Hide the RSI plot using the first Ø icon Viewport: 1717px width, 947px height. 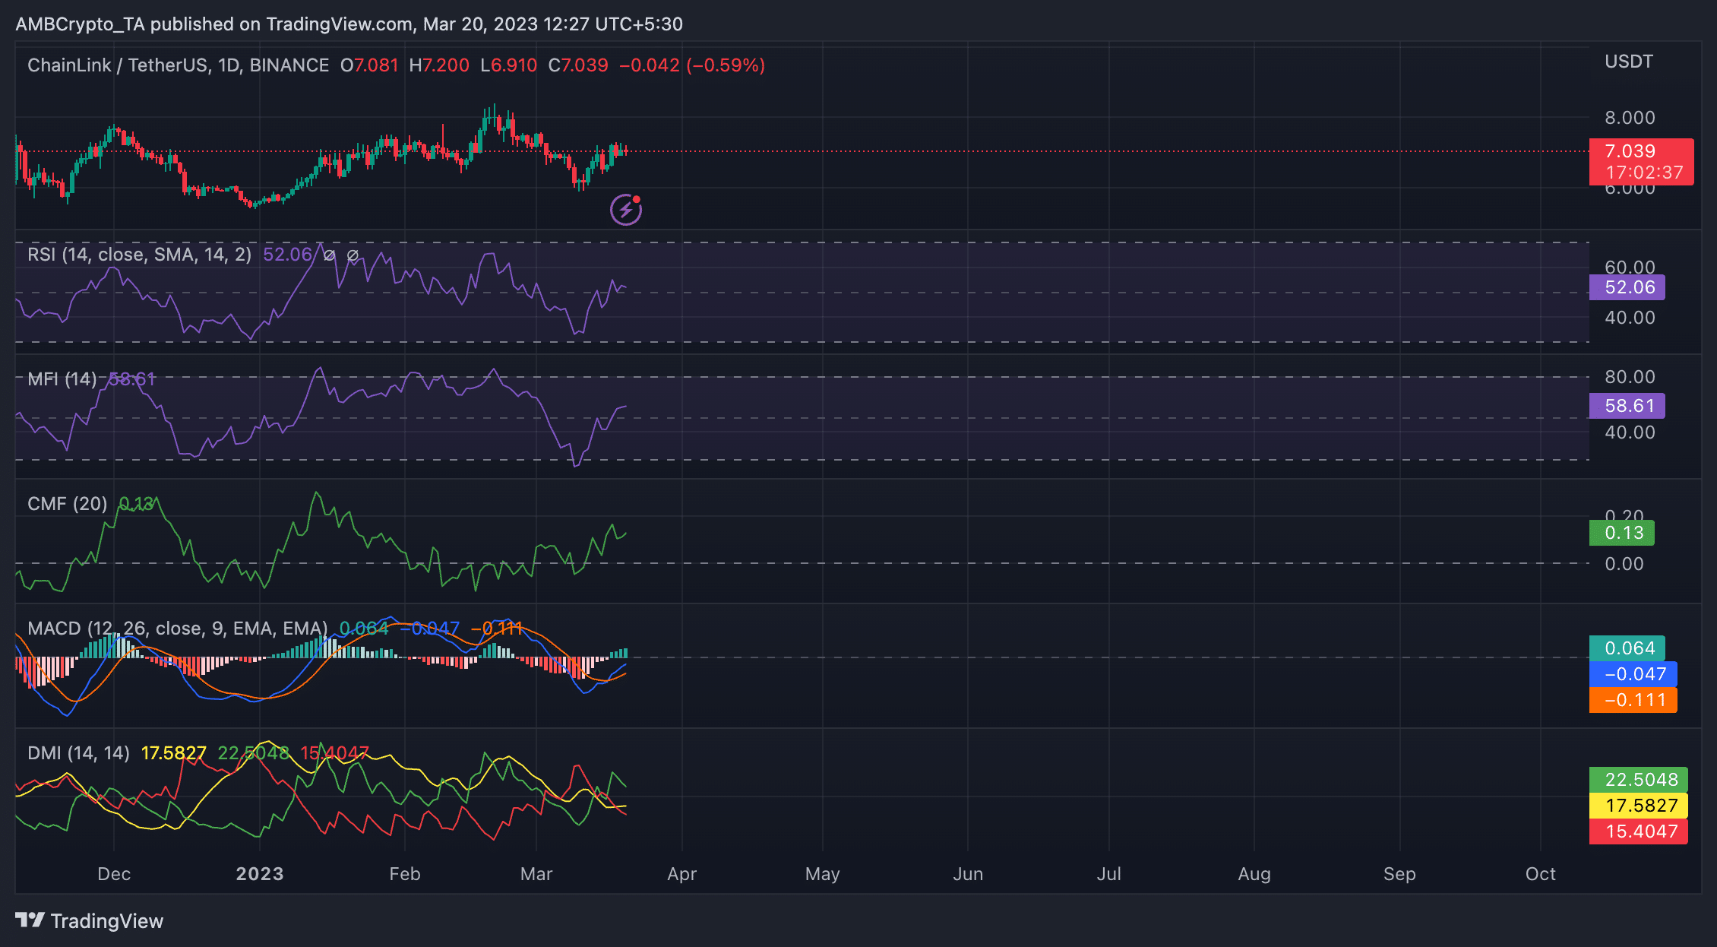click(329, 255)
